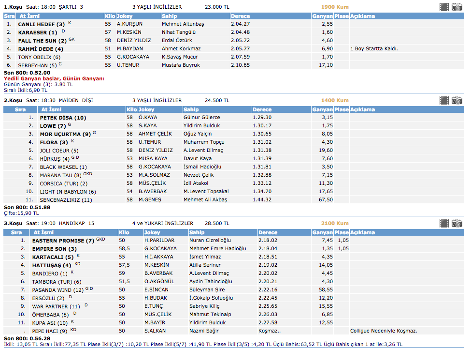The width and height of the screenshot is (471, 349).
Task: Open horse RAHMİ DEDE (4) details
Action: click(x=41, y=49)
